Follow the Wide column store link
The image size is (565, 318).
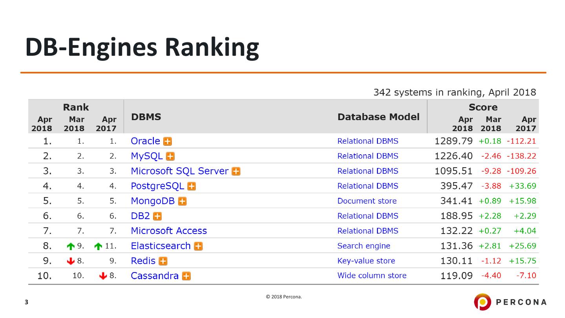372,276
